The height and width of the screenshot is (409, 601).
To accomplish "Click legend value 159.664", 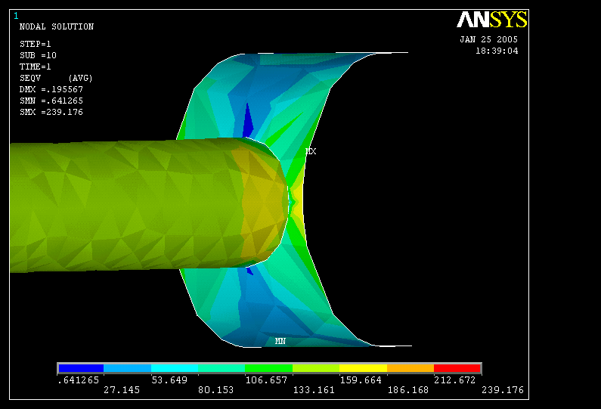I will pyautogui.click(x=361, y=380).
